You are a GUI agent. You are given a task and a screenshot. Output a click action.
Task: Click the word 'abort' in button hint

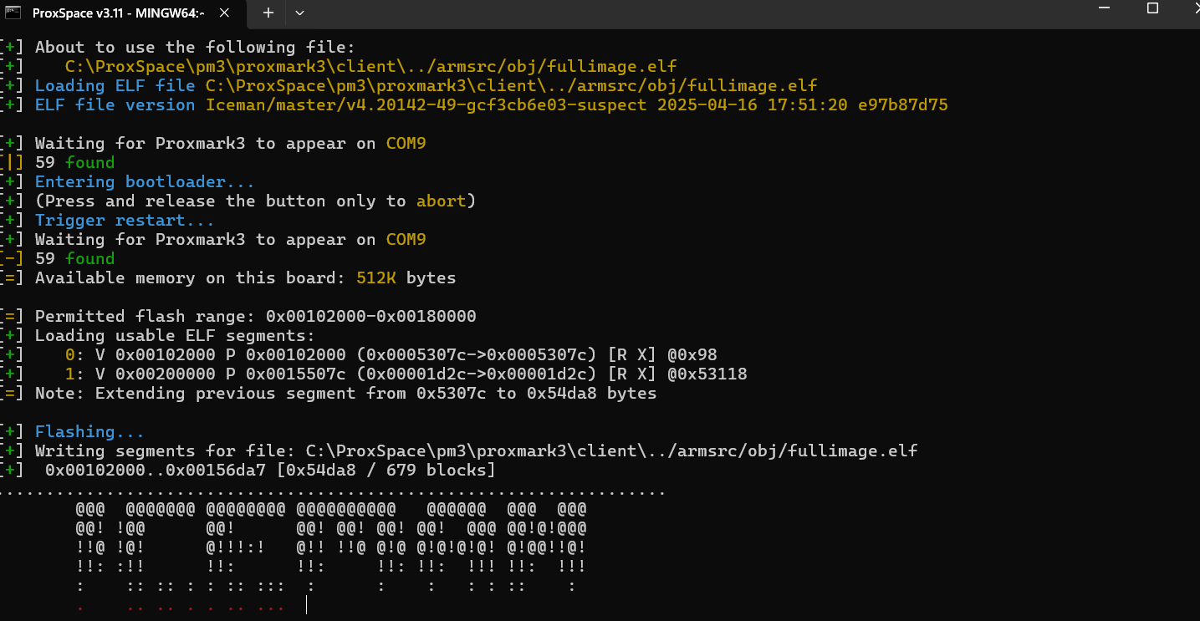(x=442, y=201)
